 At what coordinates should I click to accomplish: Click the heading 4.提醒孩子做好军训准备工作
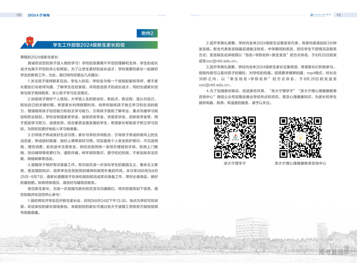point(52,165)
